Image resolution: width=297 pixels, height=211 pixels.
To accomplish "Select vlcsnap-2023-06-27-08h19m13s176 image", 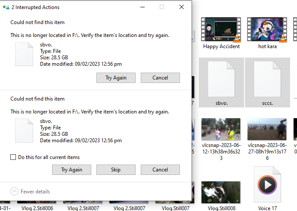I will [x=267, y=129].
